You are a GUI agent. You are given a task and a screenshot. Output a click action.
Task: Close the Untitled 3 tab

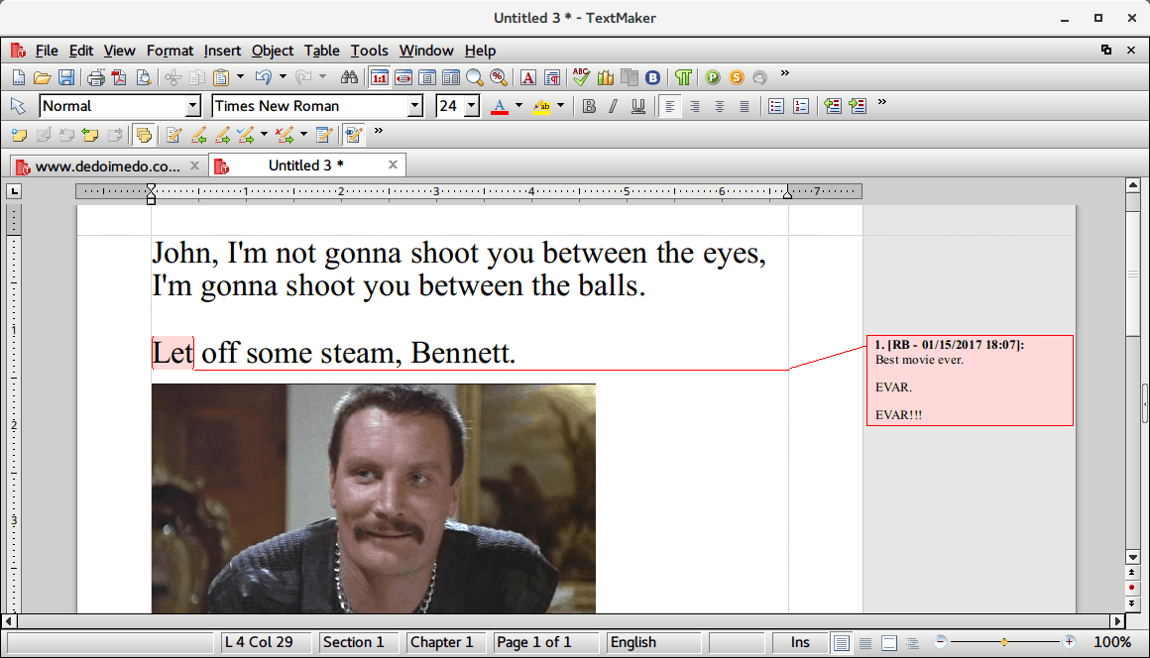click(394, 164)
